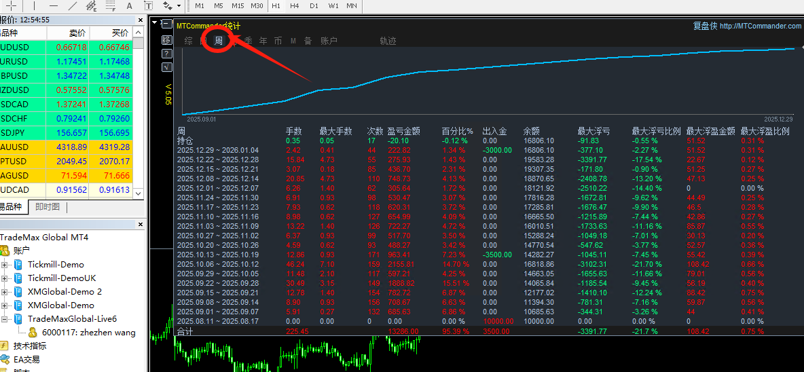Screen dimensions: 804x372
Task: Switch chart to D1 timeframe
Action: tap(314, 5)
